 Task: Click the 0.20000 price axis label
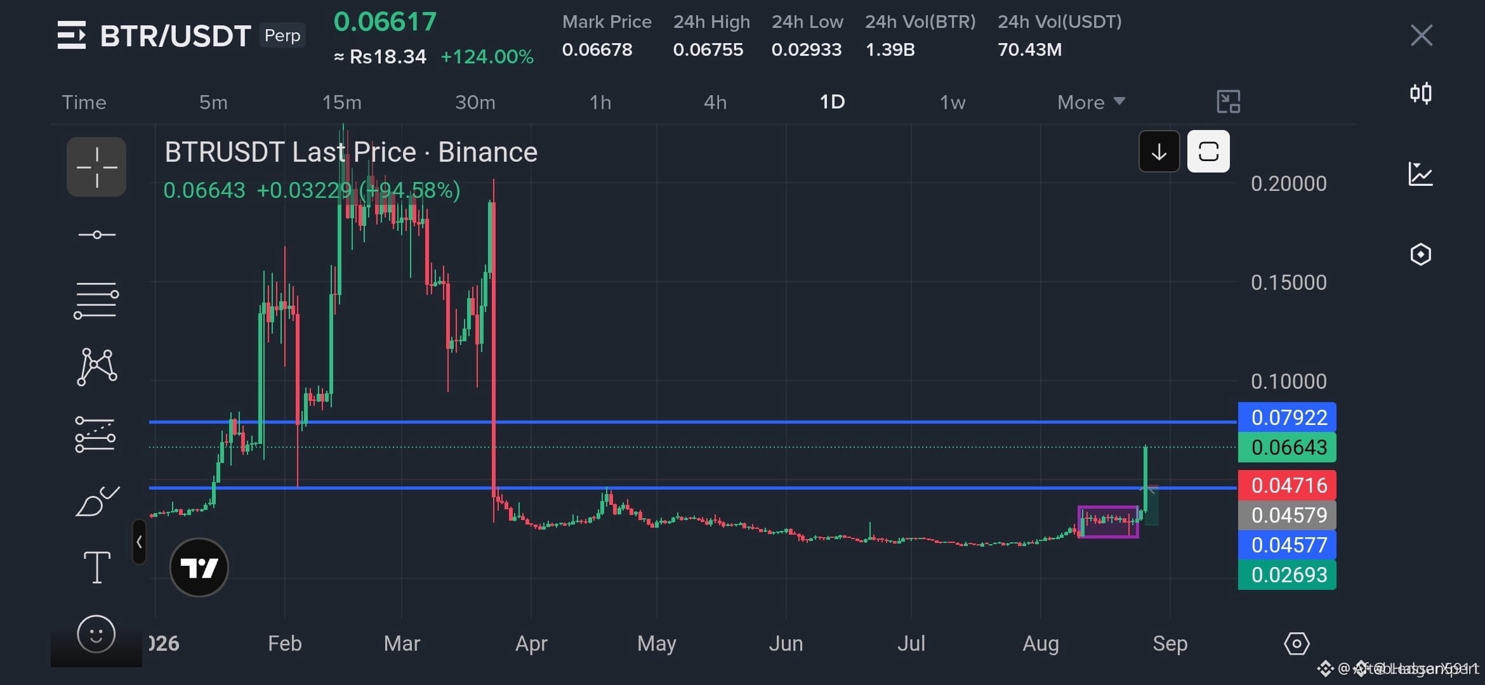pyautogui.click(x=1288, y=184)
